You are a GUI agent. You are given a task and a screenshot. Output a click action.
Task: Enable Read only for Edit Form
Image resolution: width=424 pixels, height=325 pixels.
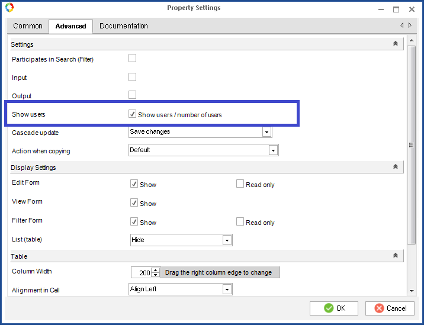240,184
